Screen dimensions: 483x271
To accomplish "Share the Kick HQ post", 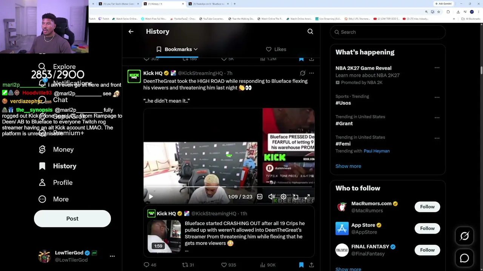I will 311,265.
